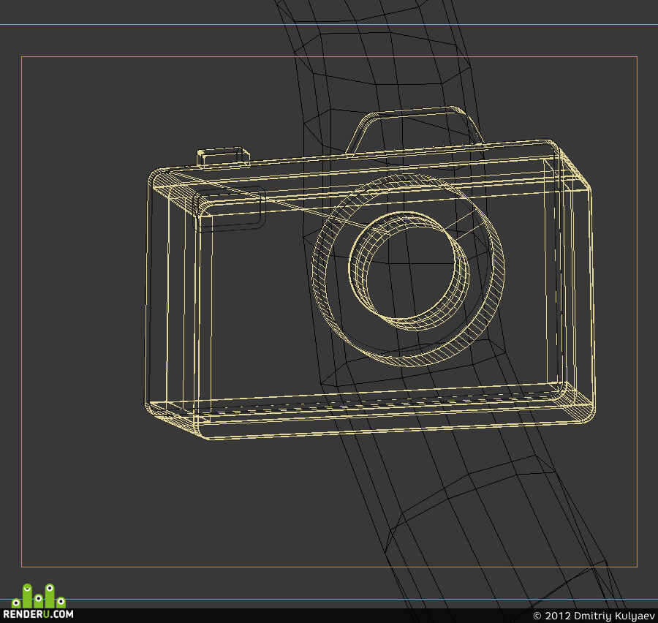
Task: Click the Dmitriy Kulyaev copyright text
Action: 593,616
